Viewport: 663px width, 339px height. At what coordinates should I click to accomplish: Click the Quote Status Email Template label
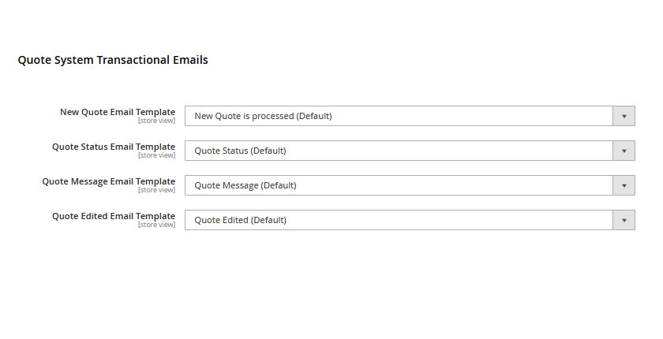click(114, 147)
